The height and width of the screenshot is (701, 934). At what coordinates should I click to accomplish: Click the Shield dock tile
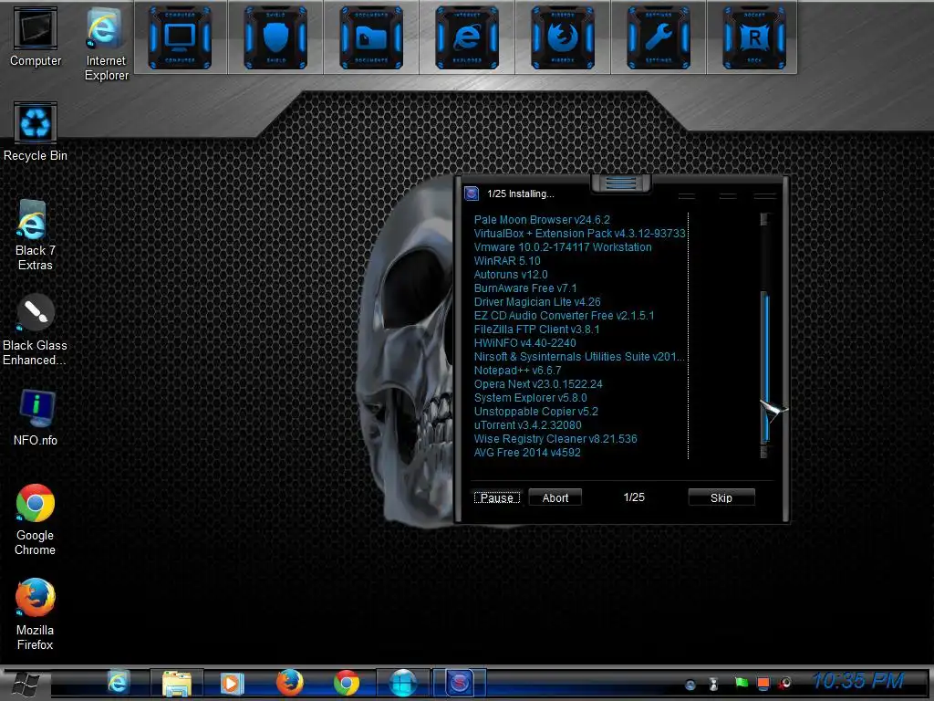[275, 37]
